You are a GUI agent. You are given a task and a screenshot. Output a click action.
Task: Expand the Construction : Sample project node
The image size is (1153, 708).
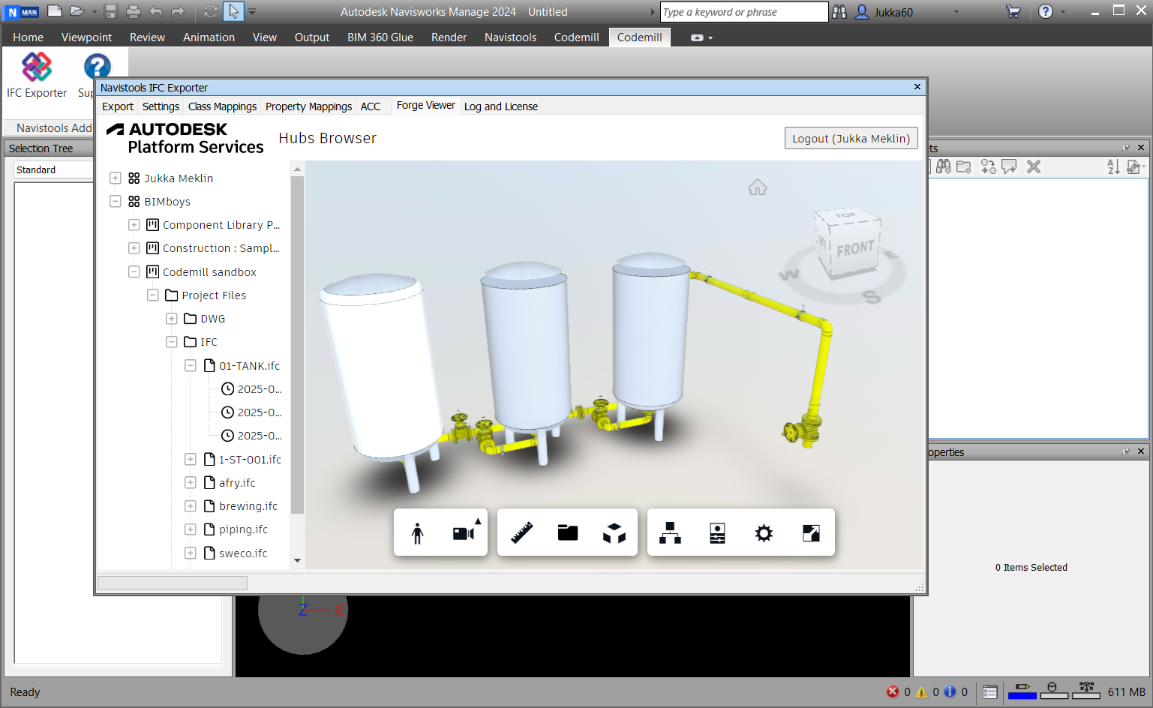pyautogui.click(x=134, y=248)
